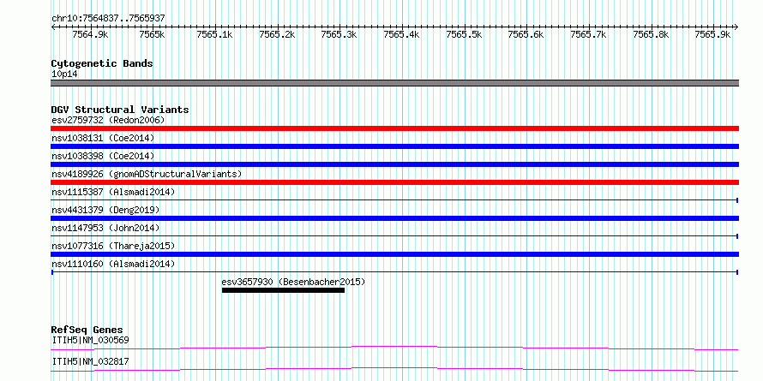Image resolution: width=763 pixels, height=381 pixels.
Task: Click ruler tick label 7565.5k
Action: click(464, 34)
